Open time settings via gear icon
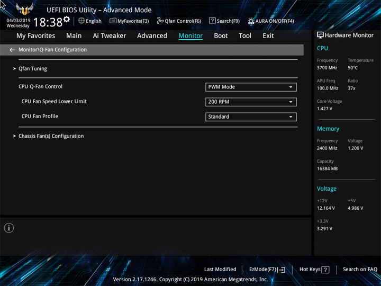The image size is (381, 286). coord(67,19)
